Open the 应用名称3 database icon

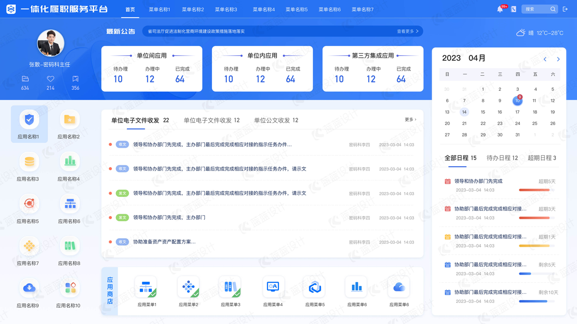click(x=29, y=162)
